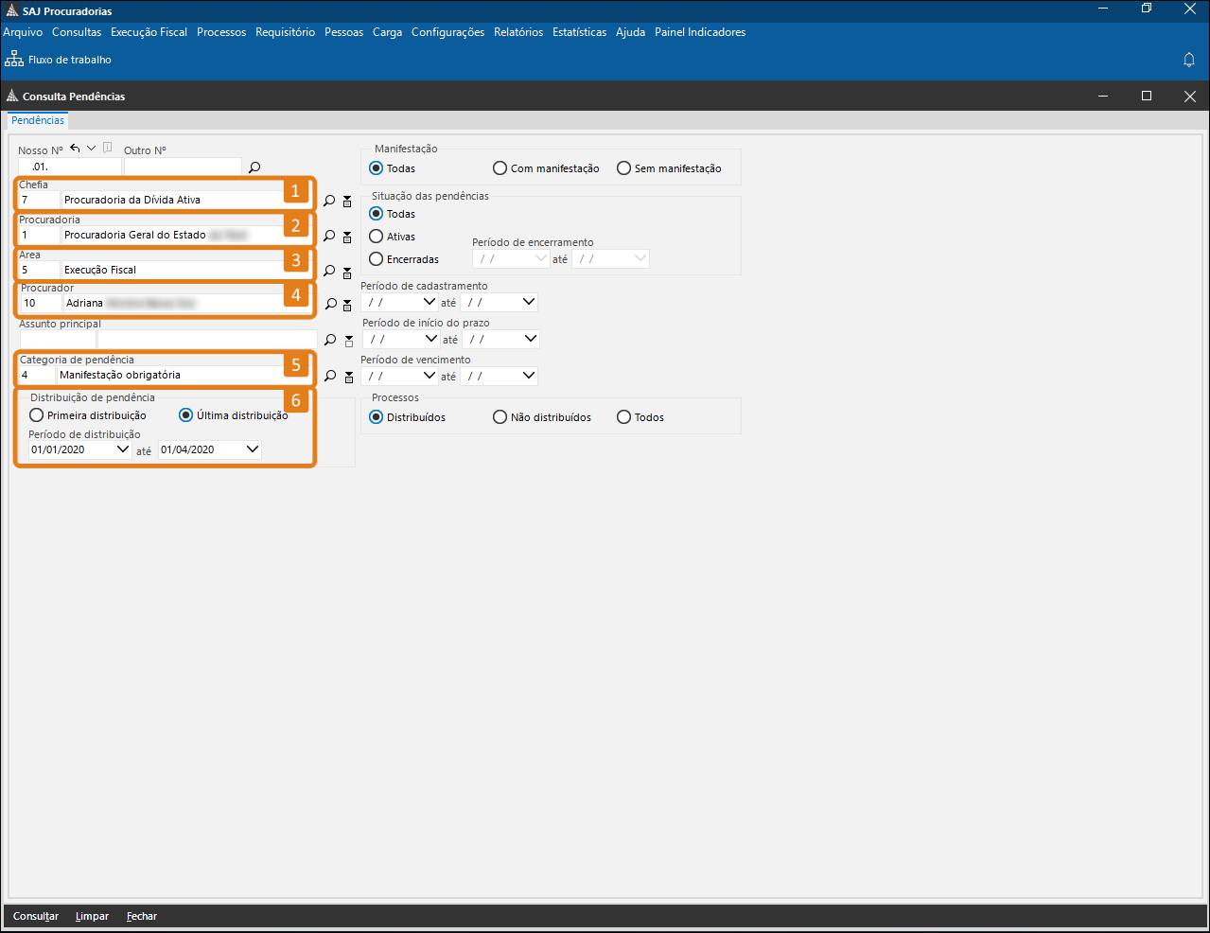Click the Limpar button
1210x933 pixels.
(x=92, y=916)
